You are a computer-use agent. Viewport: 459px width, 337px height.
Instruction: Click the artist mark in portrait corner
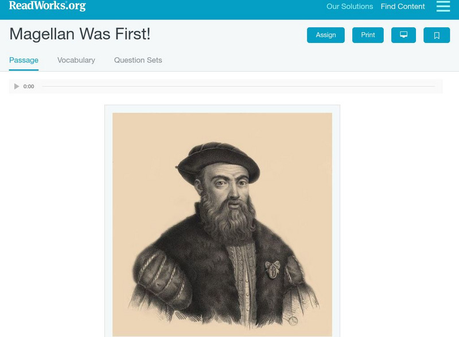(x=293, y=320)
